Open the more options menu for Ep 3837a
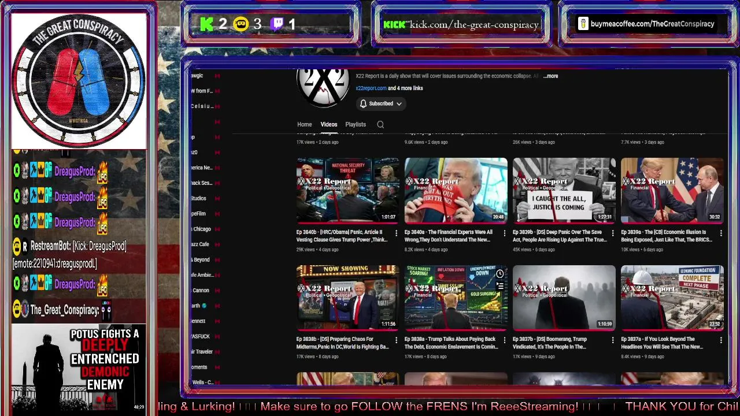The image size is (740, 416). tap(721, 340)
